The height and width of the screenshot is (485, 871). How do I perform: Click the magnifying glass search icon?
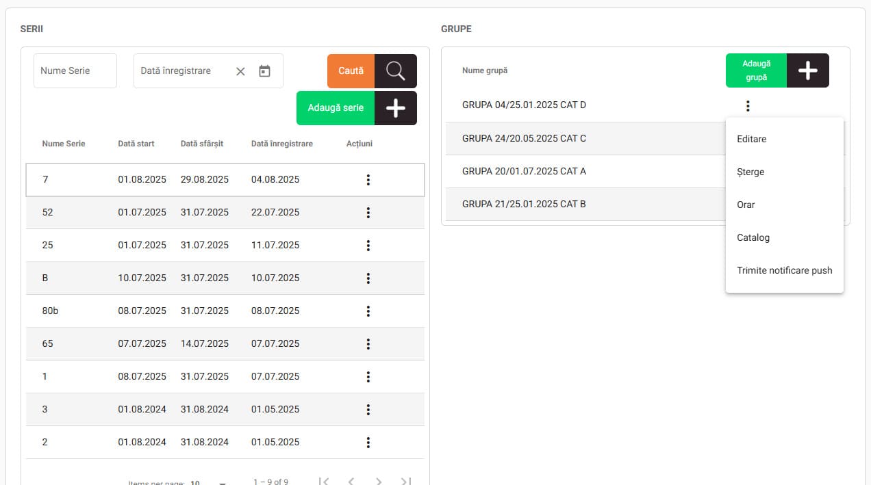coord(396,71)
